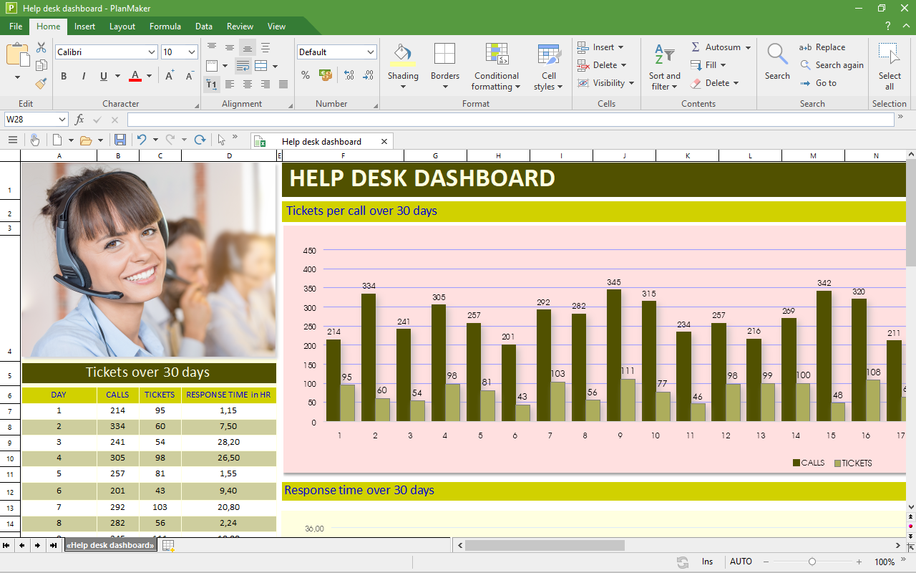Switch to the Insert ribbon tab
The width and height of the screenshot is (916, 573).
(84, 27)
